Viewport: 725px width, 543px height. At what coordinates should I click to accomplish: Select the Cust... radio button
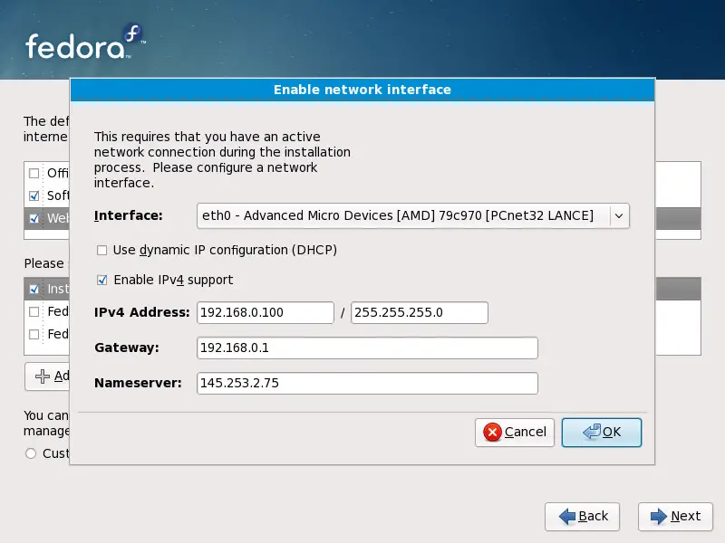[x=31, y=453]
